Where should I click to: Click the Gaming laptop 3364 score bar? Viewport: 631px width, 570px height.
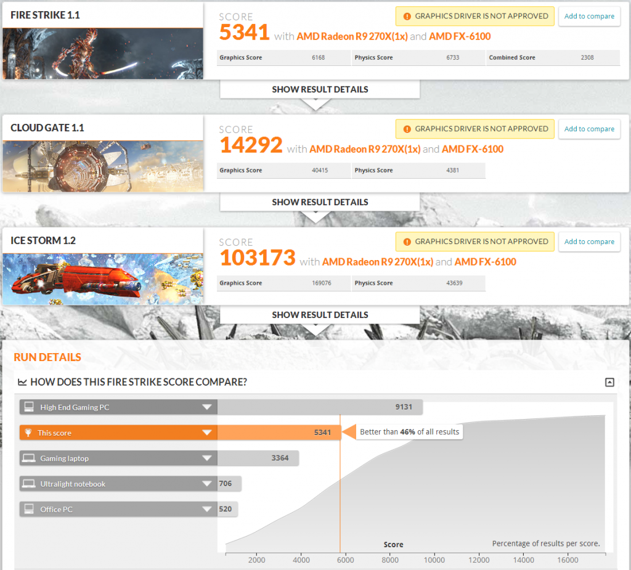(x=258, y=458)
